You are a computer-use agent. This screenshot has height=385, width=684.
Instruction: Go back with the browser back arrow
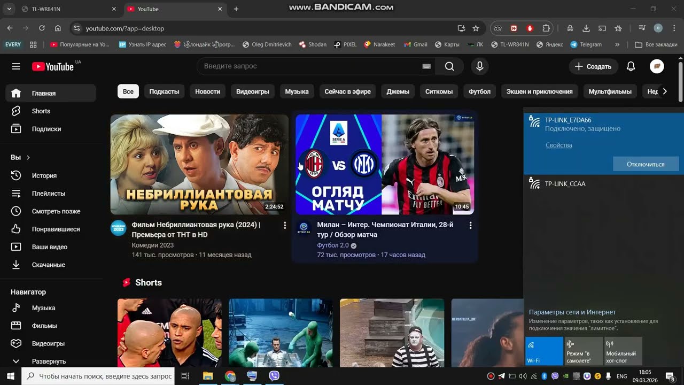(10, 28)
